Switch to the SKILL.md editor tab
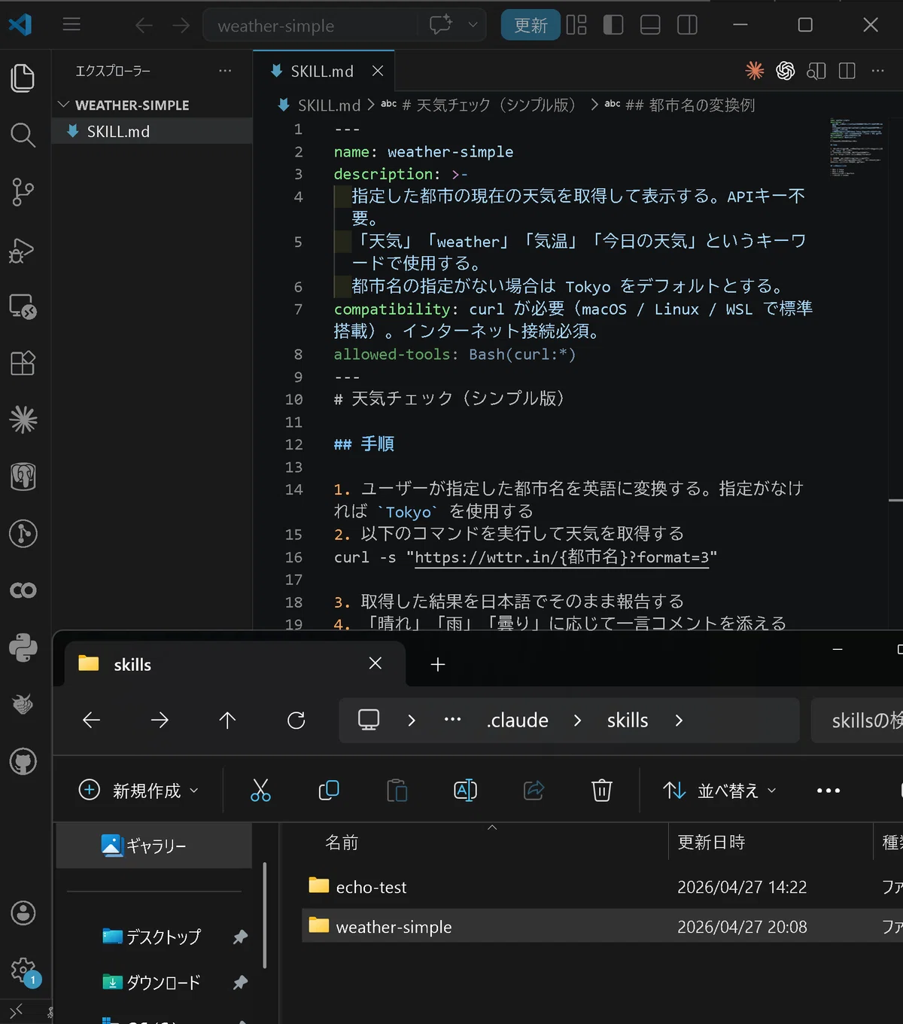The height and width of the screenshot is (1024, 903). coord(323,71)
